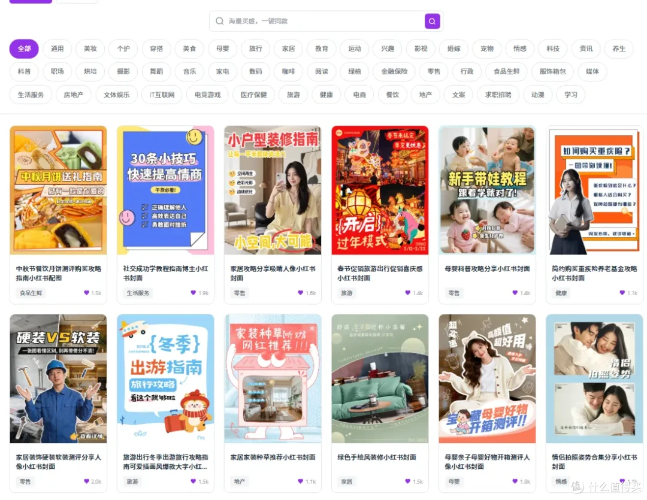The width and height of the screenshot is (647, 500).
Task: Click heart icon on 绿色手绘风装修 card
Action: (x=408, y=481)
